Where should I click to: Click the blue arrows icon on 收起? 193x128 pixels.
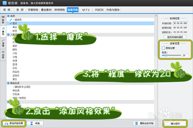tap(32, 123)
